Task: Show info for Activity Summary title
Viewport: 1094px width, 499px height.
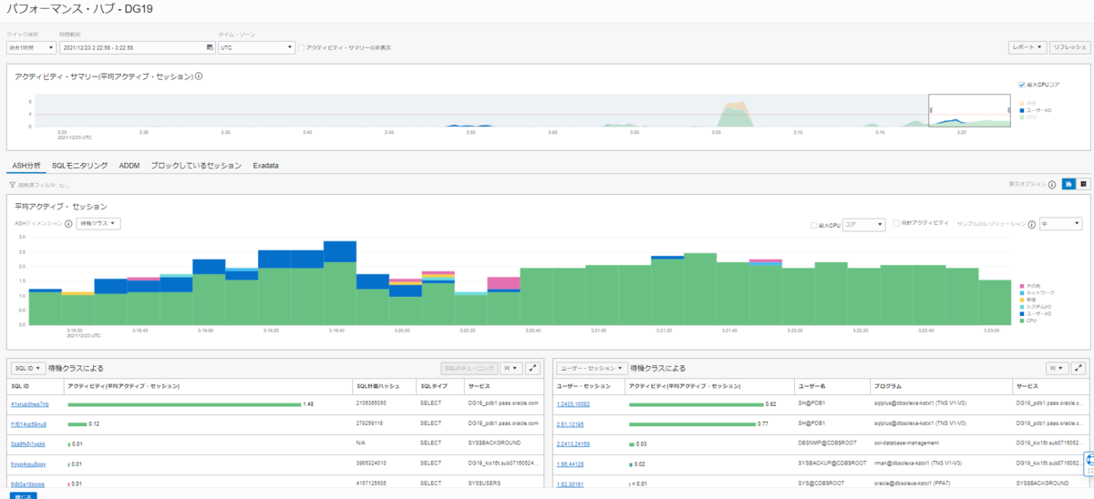Action: click(x=199, y=76)
